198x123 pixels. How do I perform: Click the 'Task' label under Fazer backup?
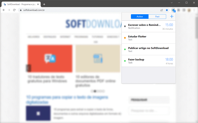[x=130, y=63]
